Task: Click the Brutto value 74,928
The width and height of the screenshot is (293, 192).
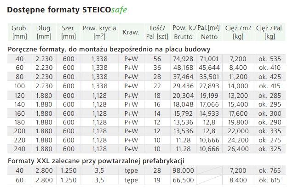Action: coord(183,58)
